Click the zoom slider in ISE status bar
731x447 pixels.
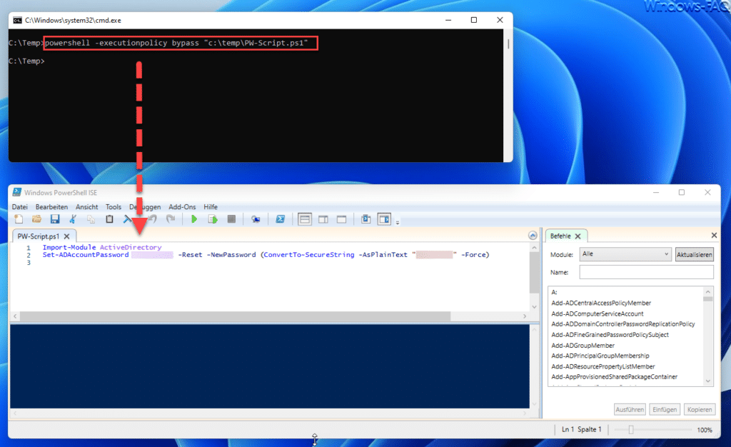(x=631, y=430)
